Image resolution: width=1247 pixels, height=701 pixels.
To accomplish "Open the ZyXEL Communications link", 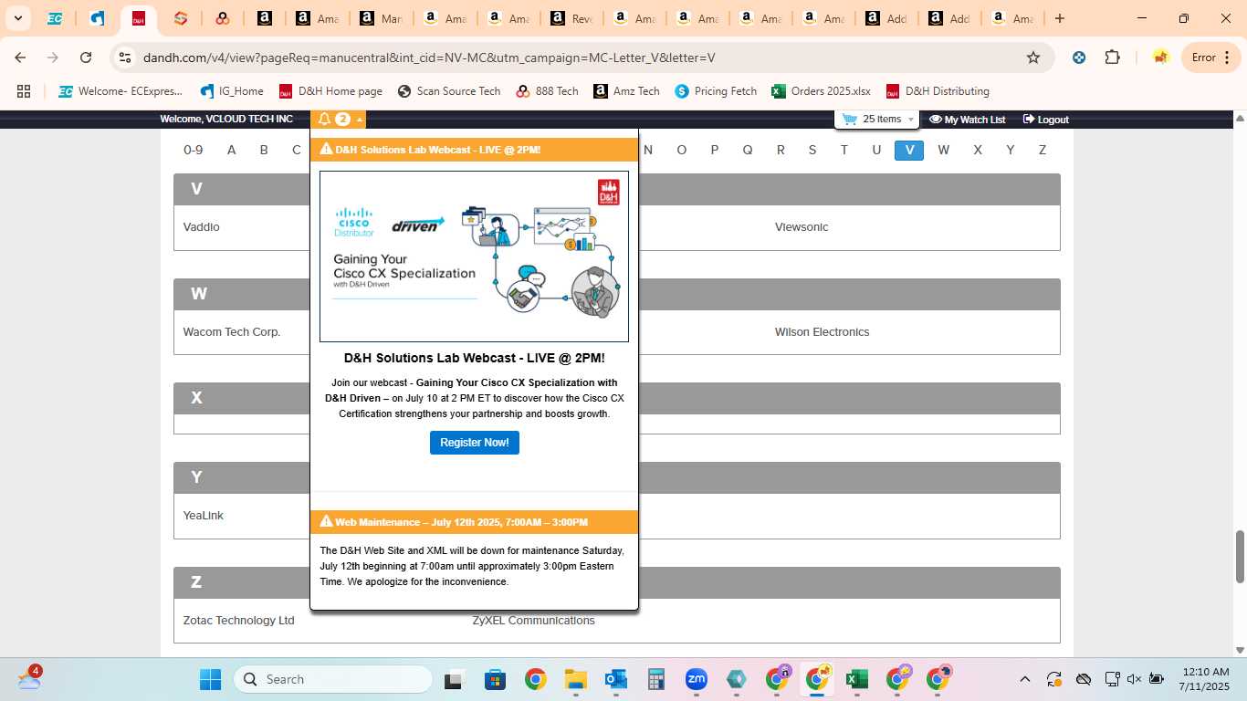I will click(533, 621).
